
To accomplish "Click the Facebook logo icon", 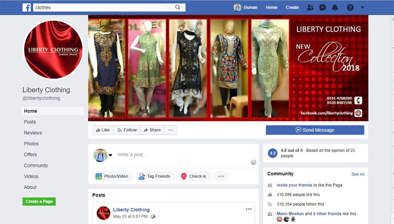I will coord(27,7).
